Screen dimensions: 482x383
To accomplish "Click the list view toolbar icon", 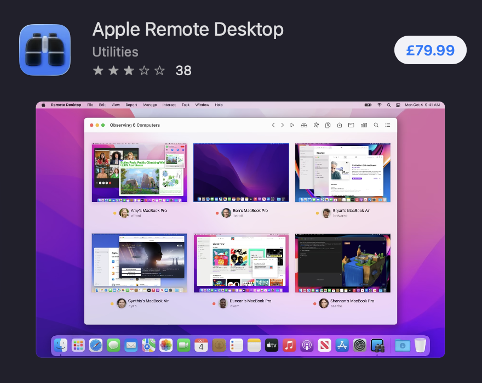I will pyautogui.click(x=388, y=125).
